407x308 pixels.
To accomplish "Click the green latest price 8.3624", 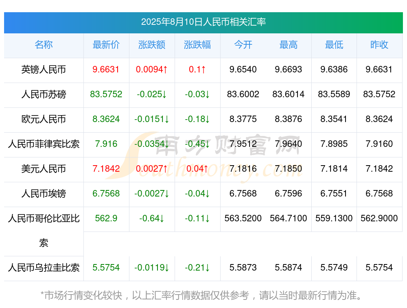I will pos(106,119).
